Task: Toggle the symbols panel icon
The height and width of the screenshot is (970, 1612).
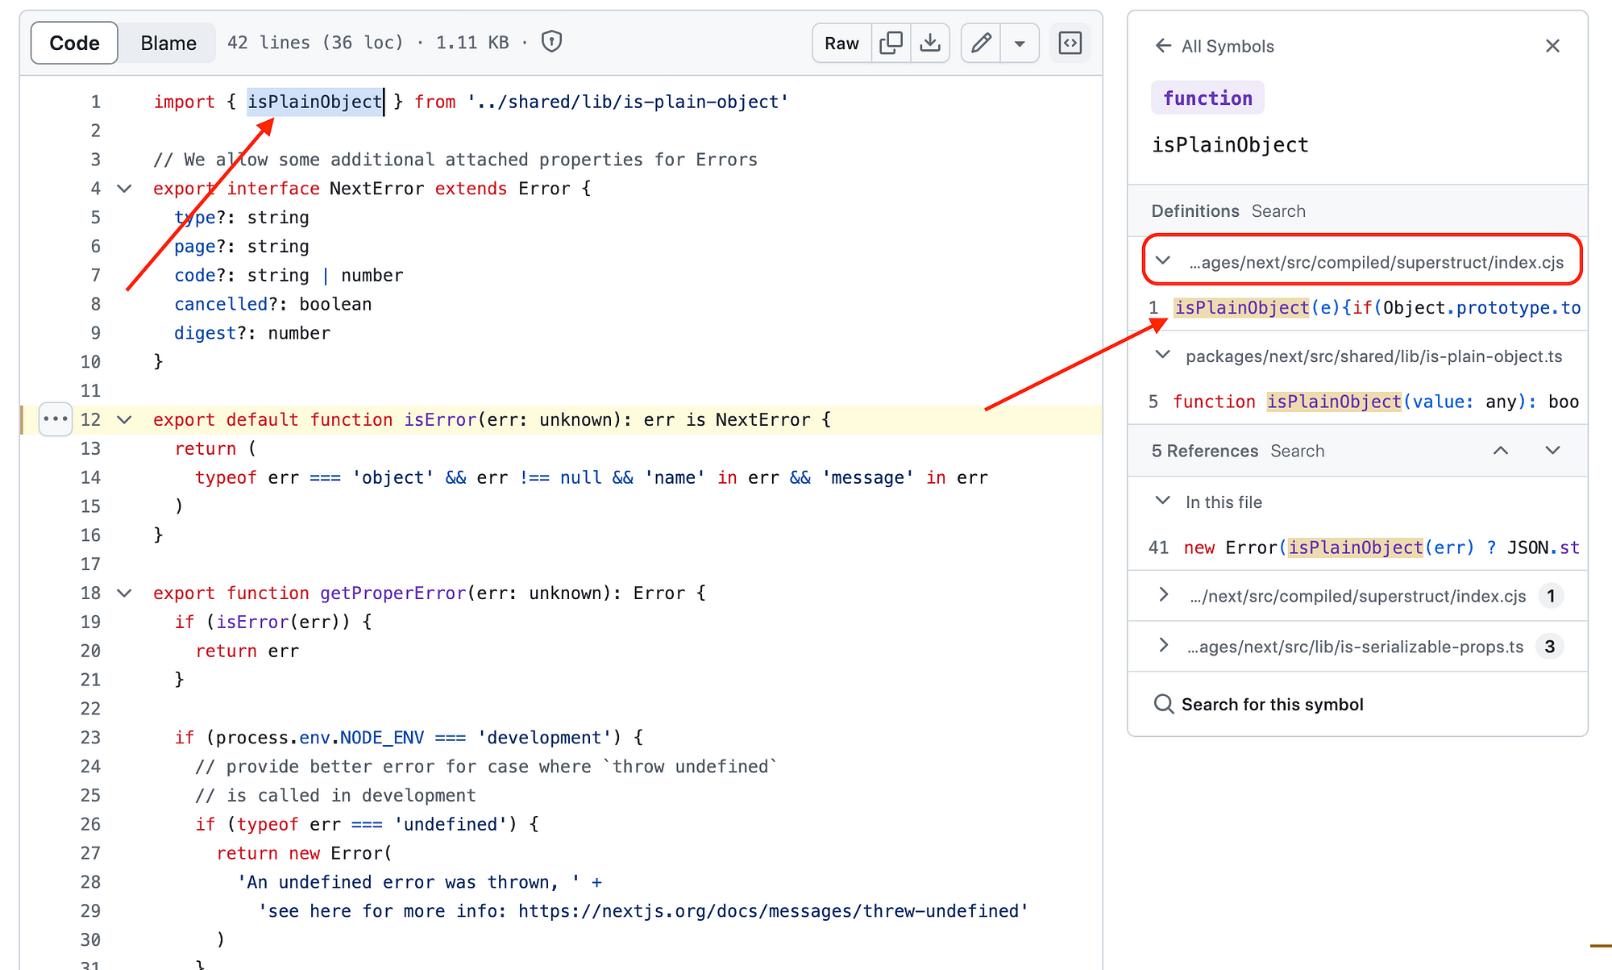Action: [1070, 43]
